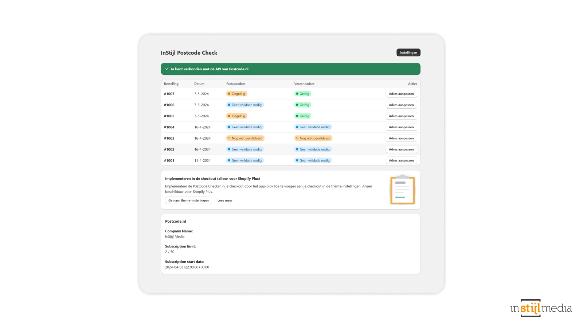The width and height of the screenshot is (583, 328).
Task: Click the Geldig shipping badge for #1007
Action: (303, 94)
